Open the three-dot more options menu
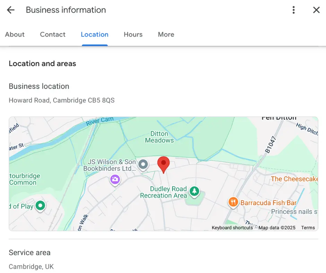 click(x=293, y=10)
